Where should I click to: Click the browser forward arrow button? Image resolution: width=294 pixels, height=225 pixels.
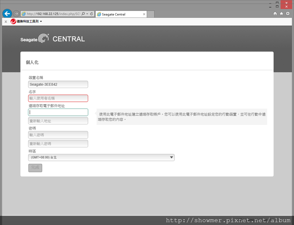pos(16,14)
